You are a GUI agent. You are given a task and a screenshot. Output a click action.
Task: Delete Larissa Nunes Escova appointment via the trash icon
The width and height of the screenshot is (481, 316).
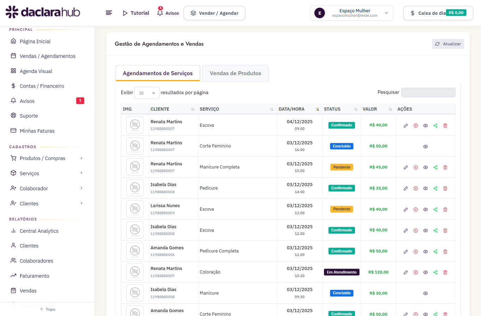(445, 210)
